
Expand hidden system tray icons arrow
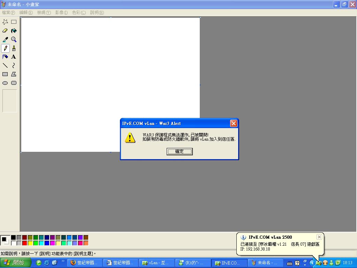point(312,263)
